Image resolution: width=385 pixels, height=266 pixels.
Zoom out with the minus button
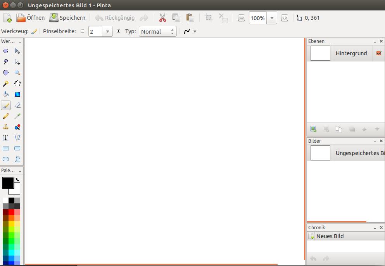[x=242, y=18]
